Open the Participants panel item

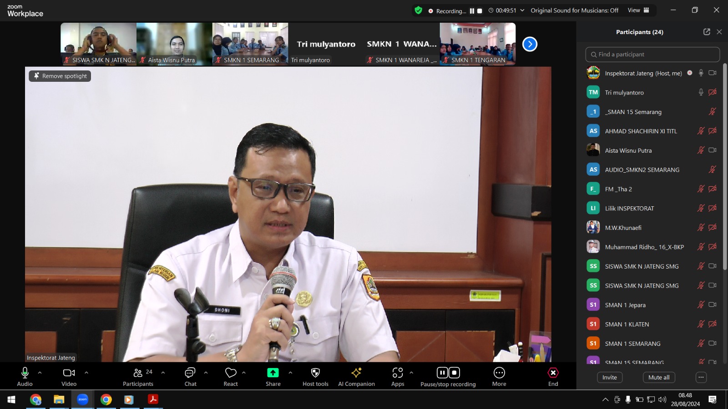coord(138,377)
